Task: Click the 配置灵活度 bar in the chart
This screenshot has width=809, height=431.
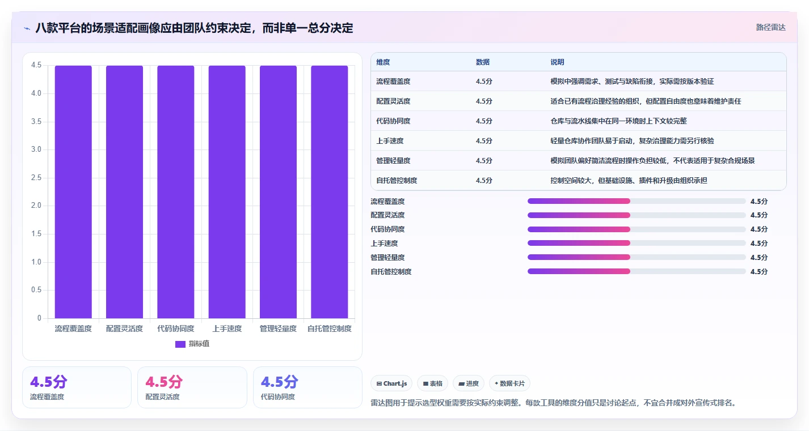Action: point(124,192)
